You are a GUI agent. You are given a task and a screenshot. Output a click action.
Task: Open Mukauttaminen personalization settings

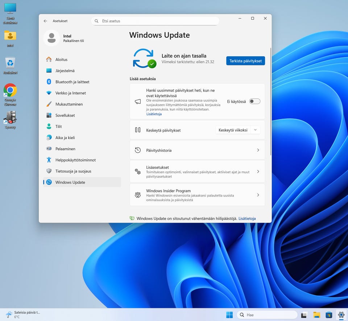click(x=69, y=104)
